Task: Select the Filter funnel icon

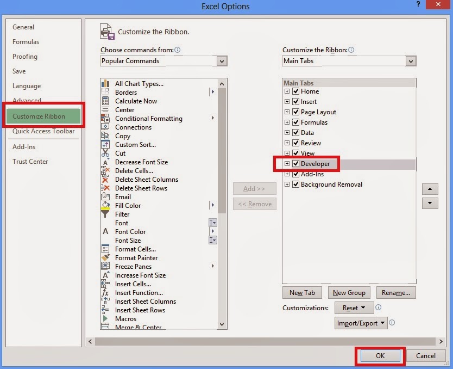Action: point(106,214)
